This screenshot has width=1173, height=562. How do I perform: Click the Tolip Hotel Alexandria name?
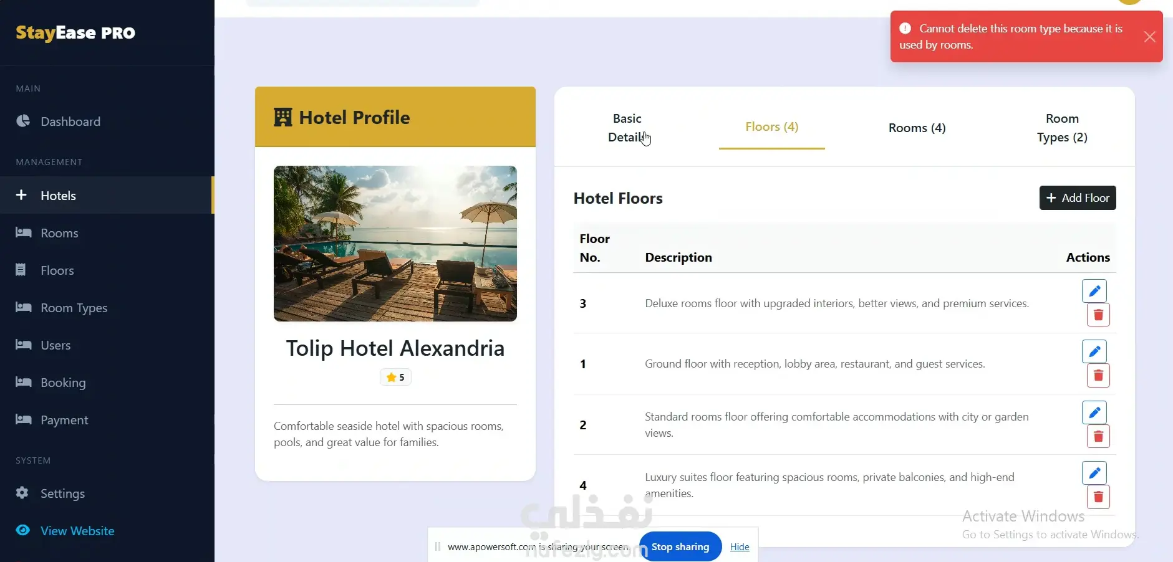click(395, 348)
